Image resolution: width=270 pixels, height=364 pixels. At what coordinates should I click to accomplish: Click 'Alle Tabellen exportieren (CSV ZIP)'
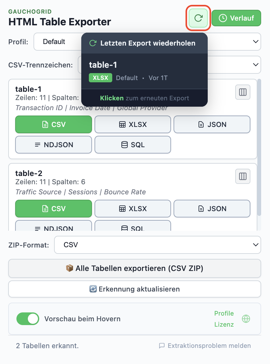[135, 268]
